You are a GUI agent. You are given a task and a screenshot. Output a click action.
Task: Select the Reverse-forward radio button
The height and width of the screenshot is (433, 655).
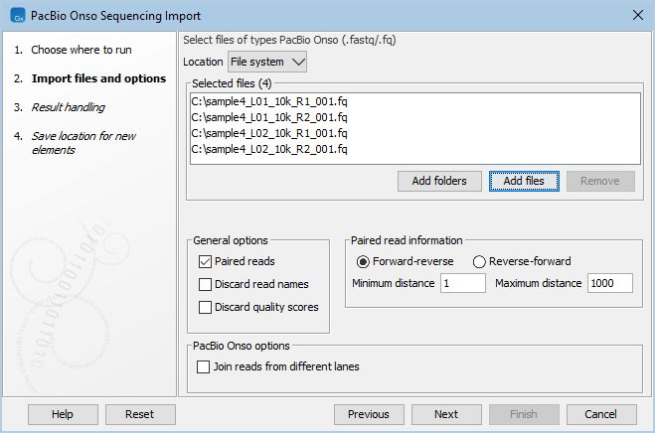pyautogui.click(x=479, y=261)
